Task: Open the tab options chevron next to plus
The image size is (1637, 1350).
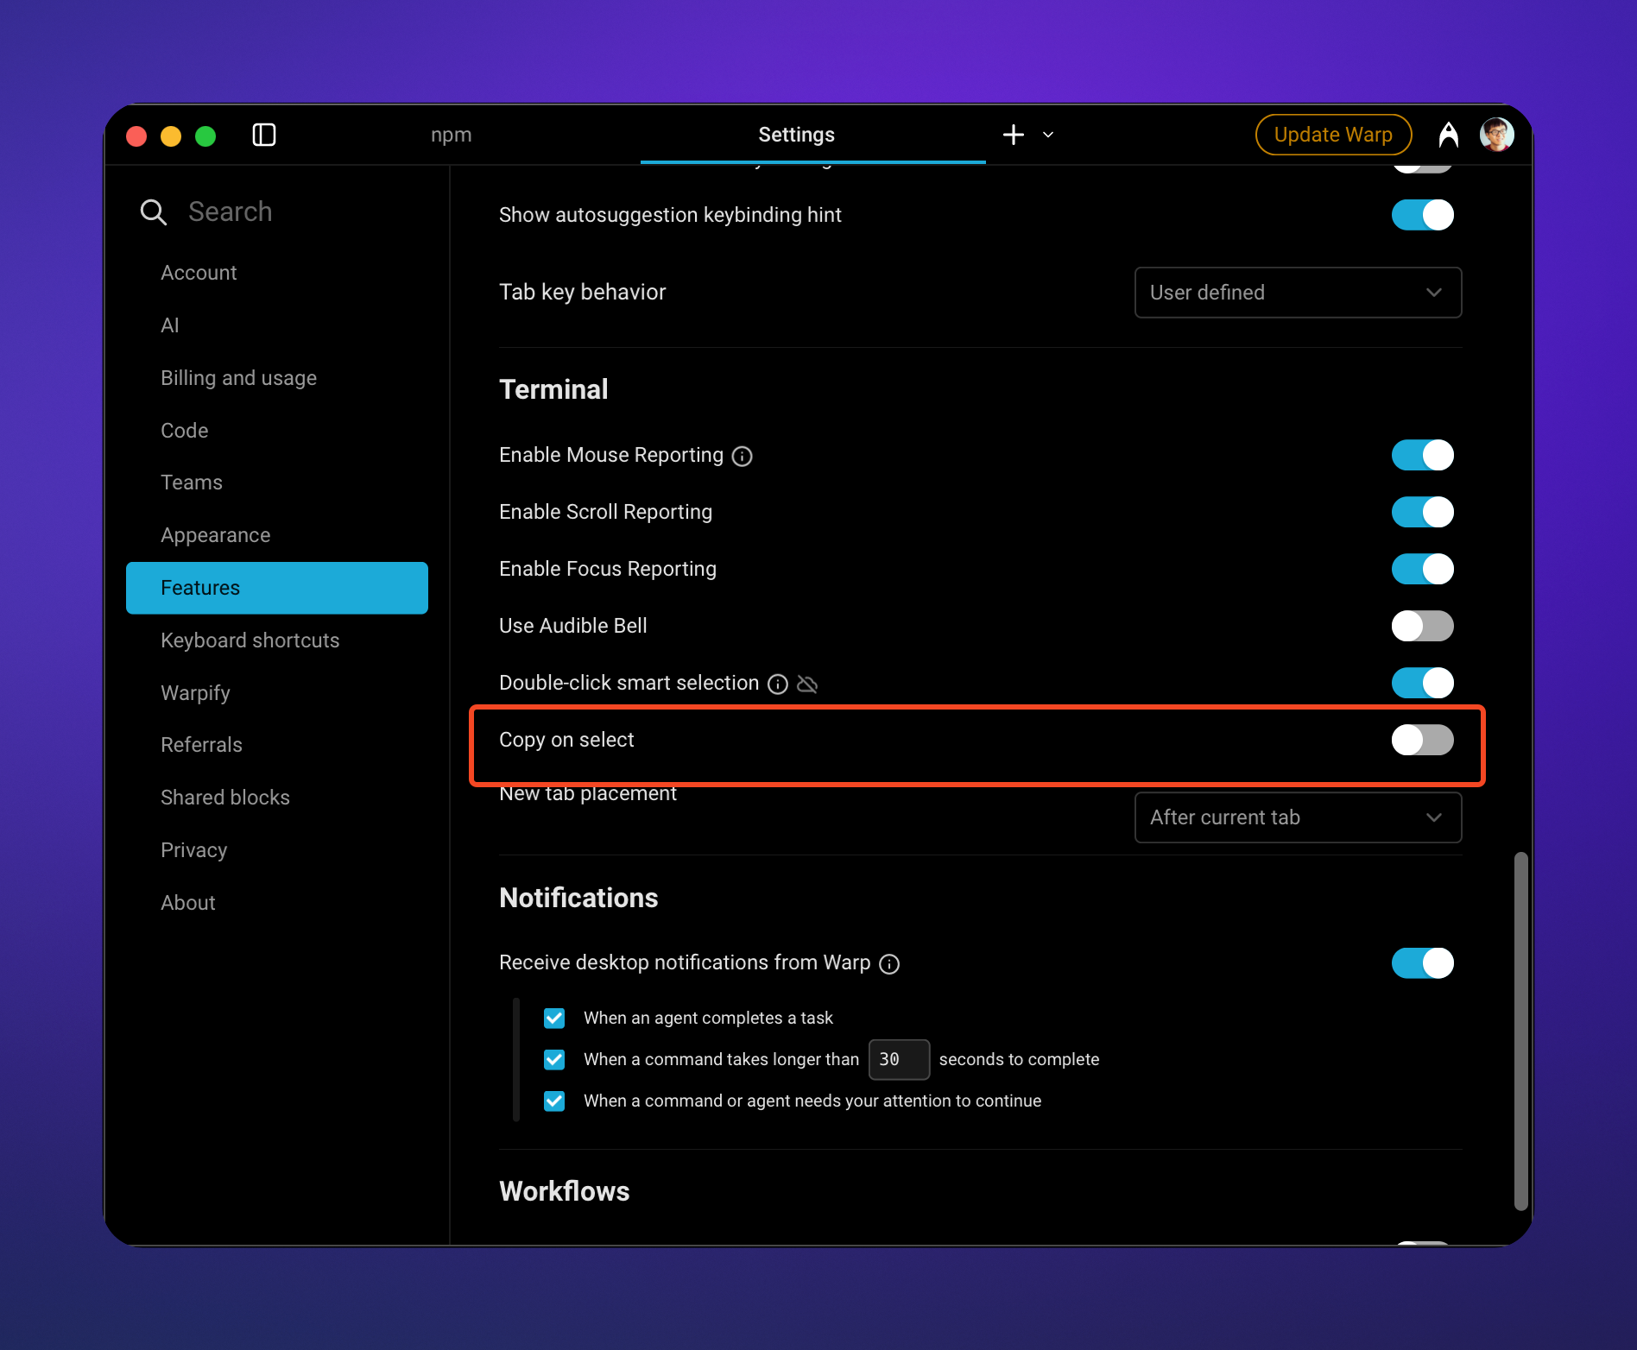Action: [x=1048, y=135]
